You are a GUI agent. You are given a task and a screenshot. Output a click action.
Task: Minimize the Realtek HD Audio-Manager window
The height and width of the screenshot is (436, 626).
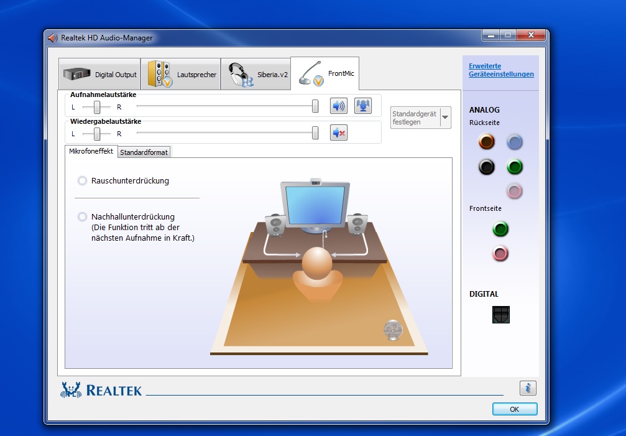491,35
